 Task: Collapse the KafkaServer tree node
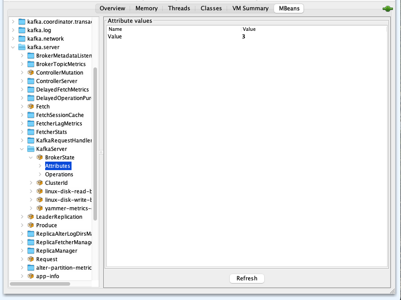(22, 149)
